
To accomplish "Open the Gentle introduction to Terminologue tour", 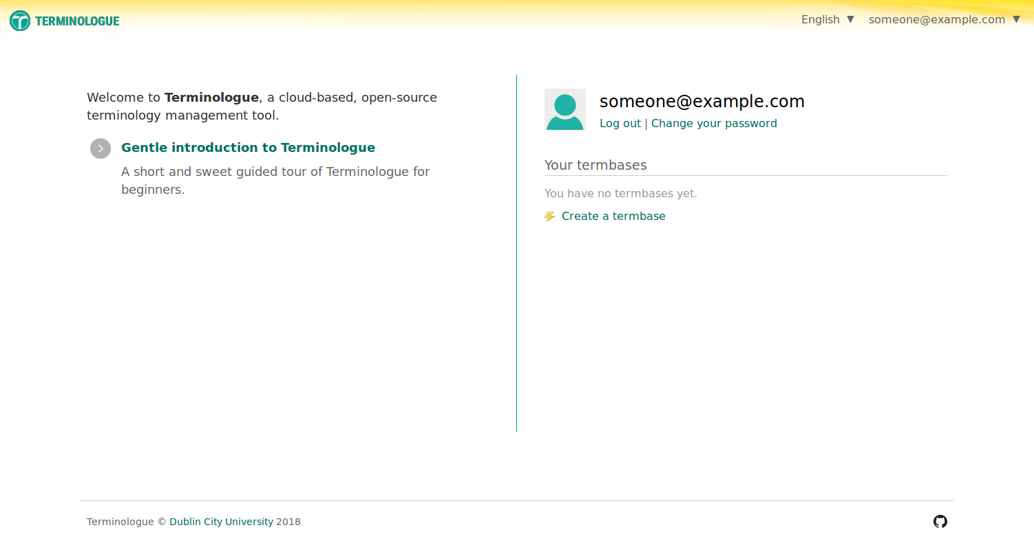I will click(248, 147).
